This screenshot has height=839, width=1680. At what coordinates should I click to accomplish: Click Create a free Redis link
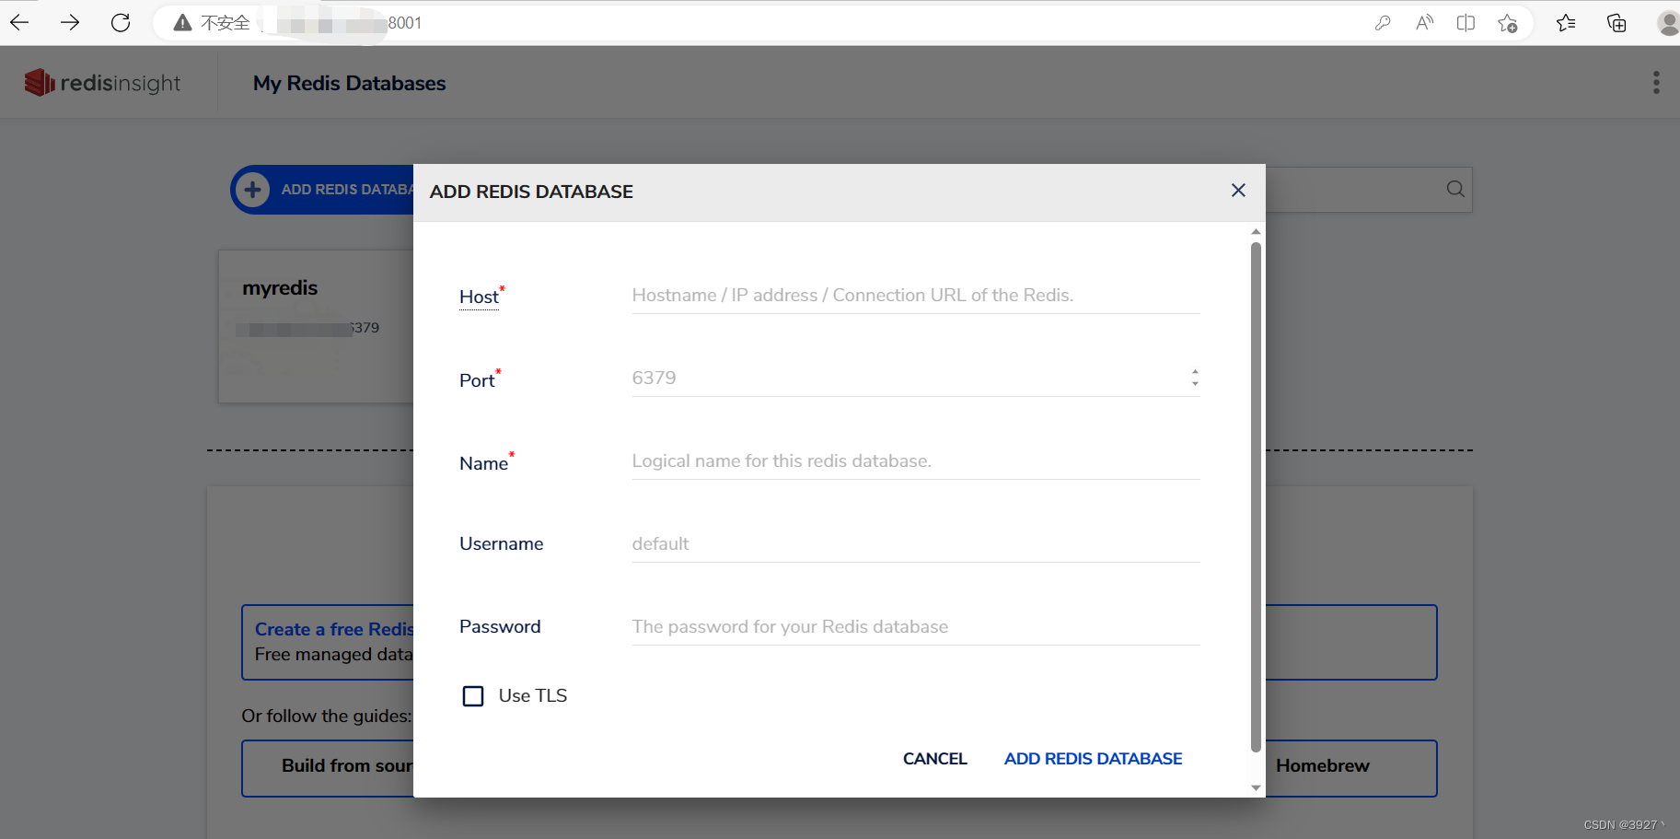[334, 629]
